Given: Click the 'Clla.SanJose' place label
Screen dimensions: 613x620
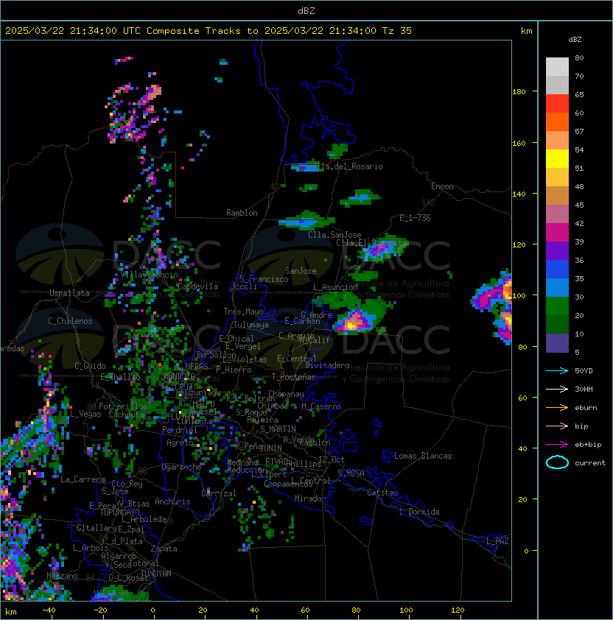Looking at the screenshot, I should [x=334, y=235].
